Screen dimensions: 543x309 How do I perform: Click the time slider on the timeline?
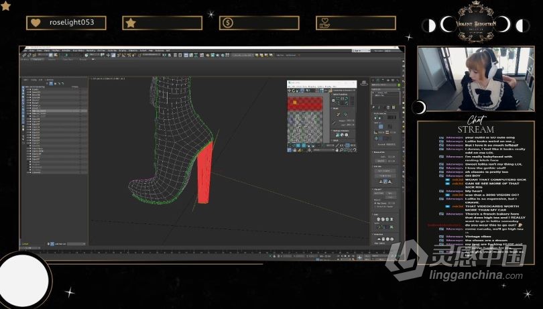[29, 248]
